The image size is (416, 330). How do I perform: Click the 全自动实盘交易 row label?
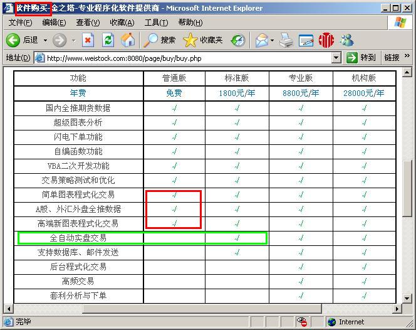[x=78, y=238]
